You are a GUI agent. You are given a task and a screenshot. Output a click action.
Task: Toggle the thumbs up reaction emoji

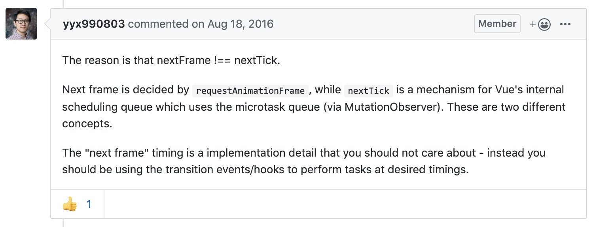click(x=70, y=204)
